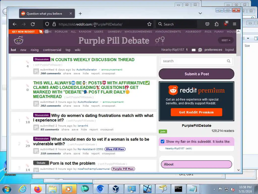Image resolution: width=258 pixels, height=194 pixels.
Task: Launch Internet Explorer from taskbar
Action: (22, 189)
